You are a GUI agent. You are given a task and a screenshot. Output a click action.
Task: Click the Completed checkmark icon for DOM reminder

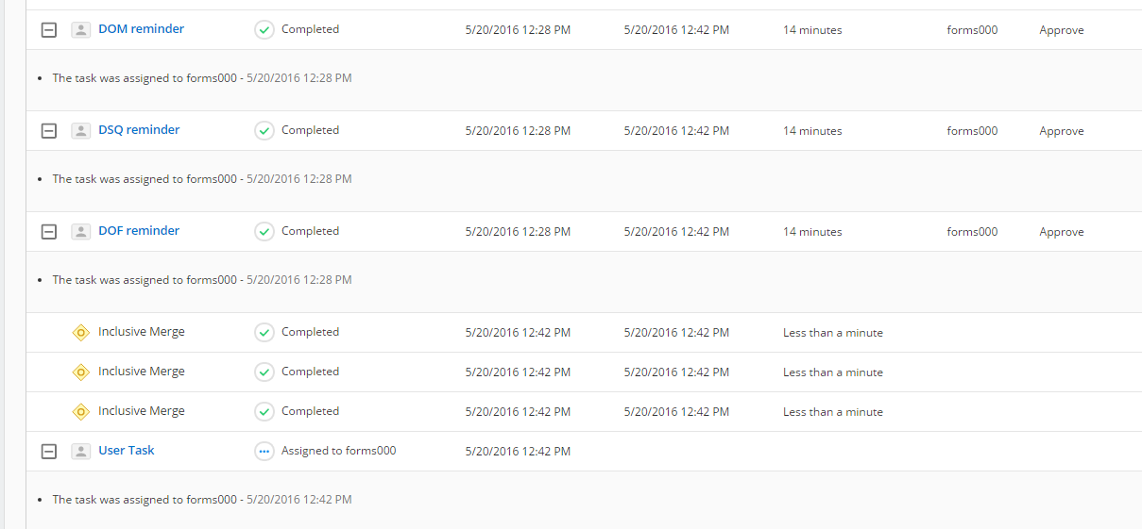264,30
